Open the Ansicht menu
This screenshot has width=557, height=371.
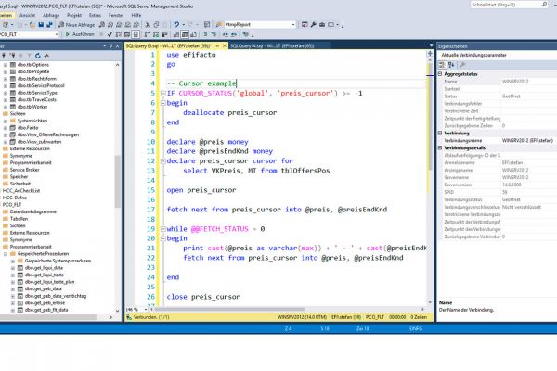point(27,15)
